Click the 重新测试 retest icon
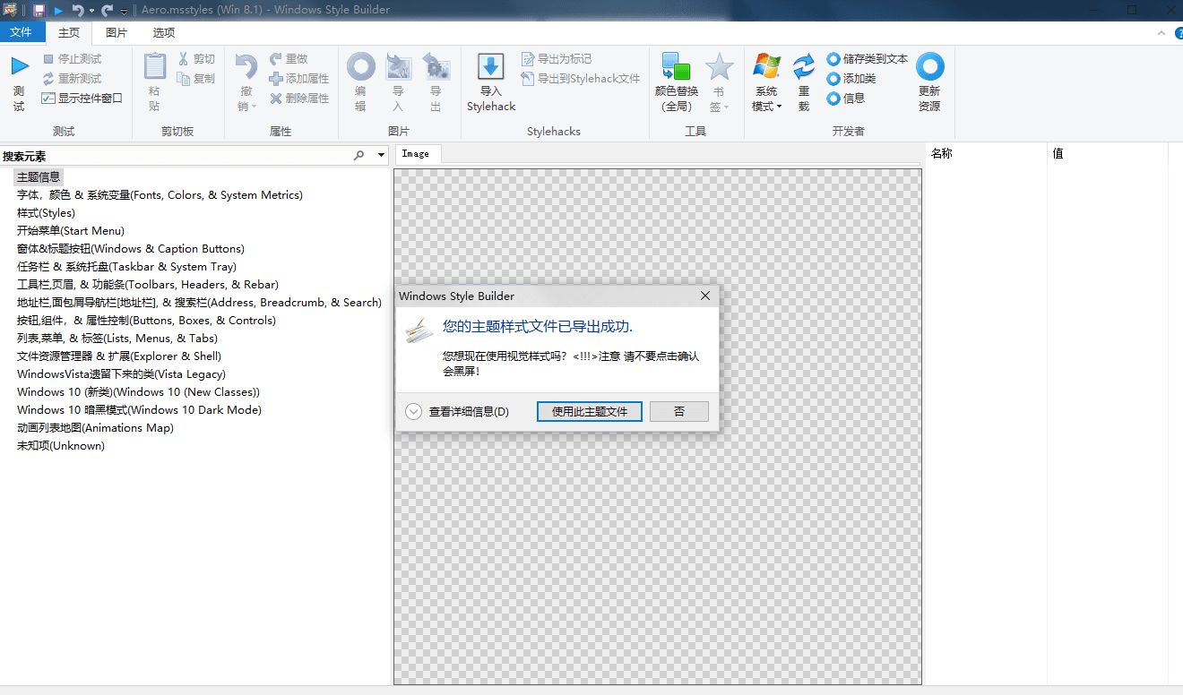The image size is (1183, 695). 48,79
